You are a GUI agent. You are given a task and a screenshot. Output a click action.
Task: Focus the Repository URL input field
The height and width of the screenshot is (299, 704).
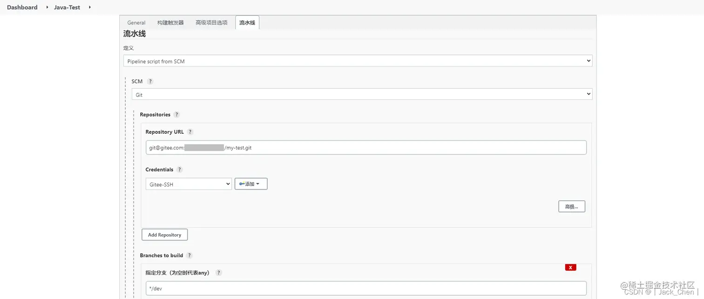click(366, 148)
